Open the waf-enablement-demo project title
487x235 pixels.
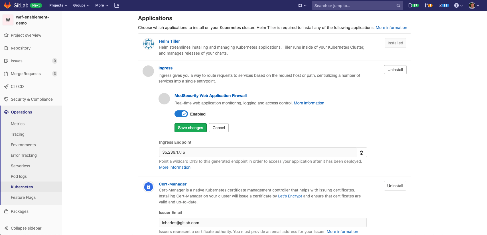click(x=33, y=20)
